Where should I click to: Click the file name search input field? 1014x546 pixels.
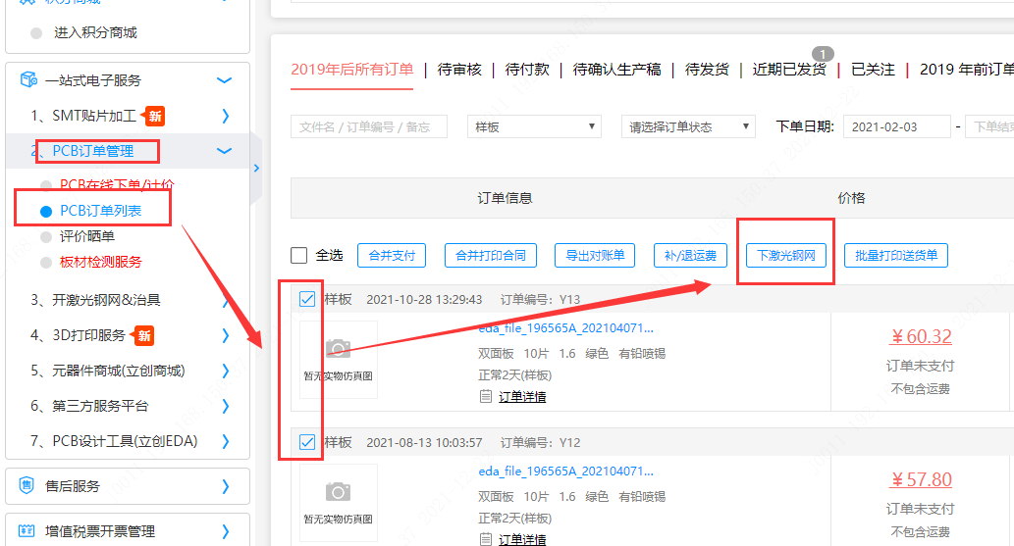click(x=368, y=126)
